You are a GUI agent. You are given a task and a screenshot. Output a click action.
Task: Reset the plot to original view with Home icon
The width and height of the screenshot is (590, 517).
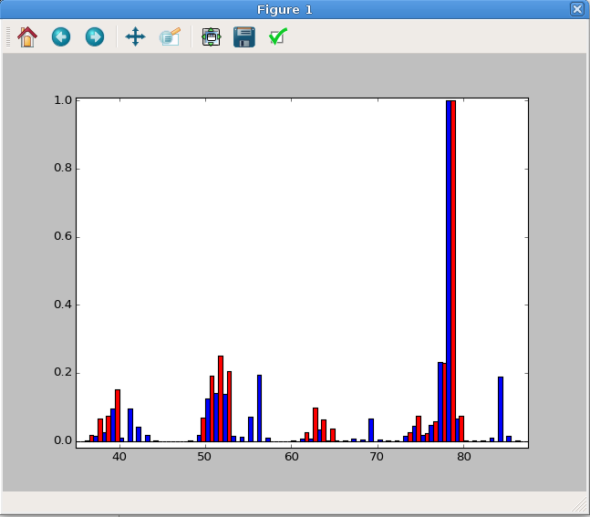[x=27, y=36]
